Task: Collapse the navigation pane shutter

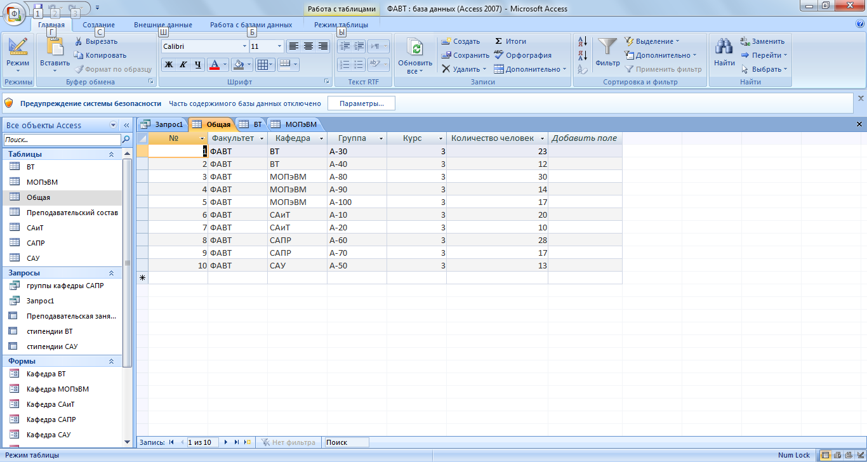Action: click(126, 125)
